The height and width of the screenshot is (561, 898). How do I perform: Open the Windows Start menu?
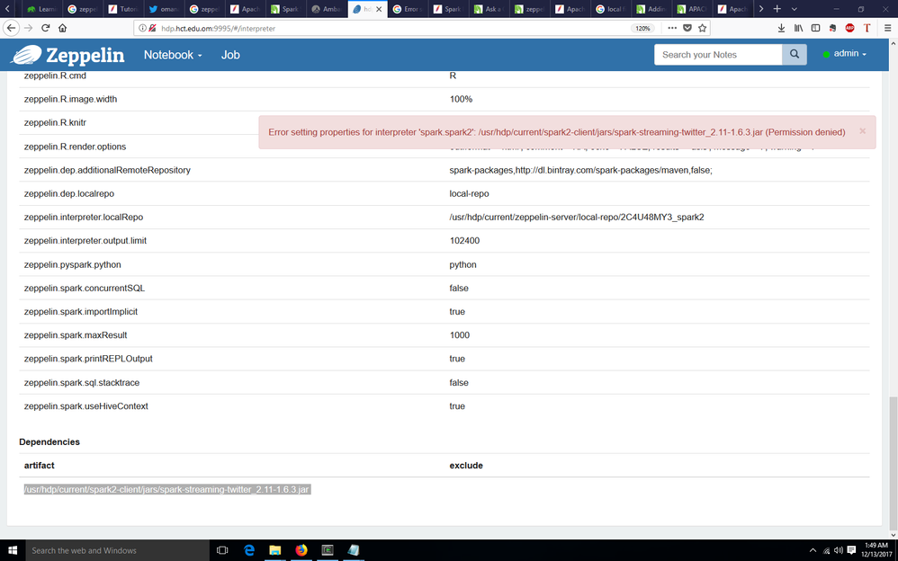pyautogui.click(x=13, y=550)
